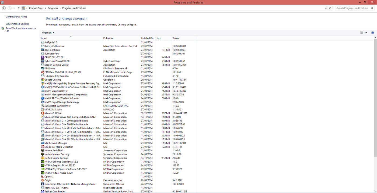377x193 pixels.
Task: Select the Battery Calibration entry
Action: pos(118,46)
